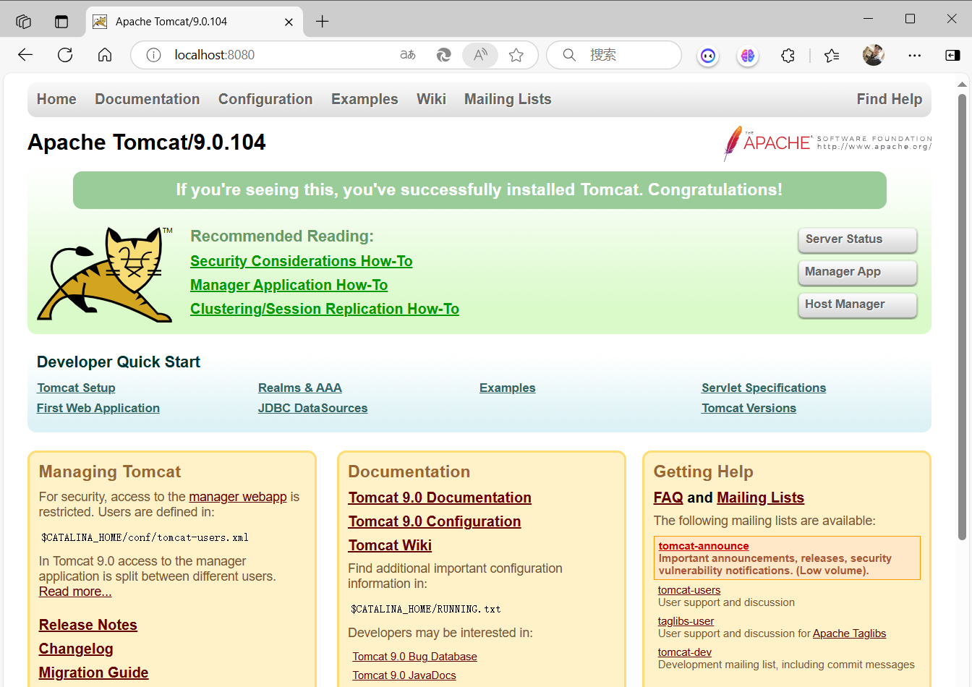Open the Changelog link
This screenshot has height=687, width=972.
(x=76, y=649)
